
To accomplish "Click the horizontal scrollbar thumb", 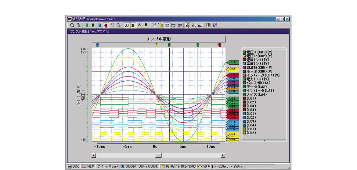I will 158,155.
